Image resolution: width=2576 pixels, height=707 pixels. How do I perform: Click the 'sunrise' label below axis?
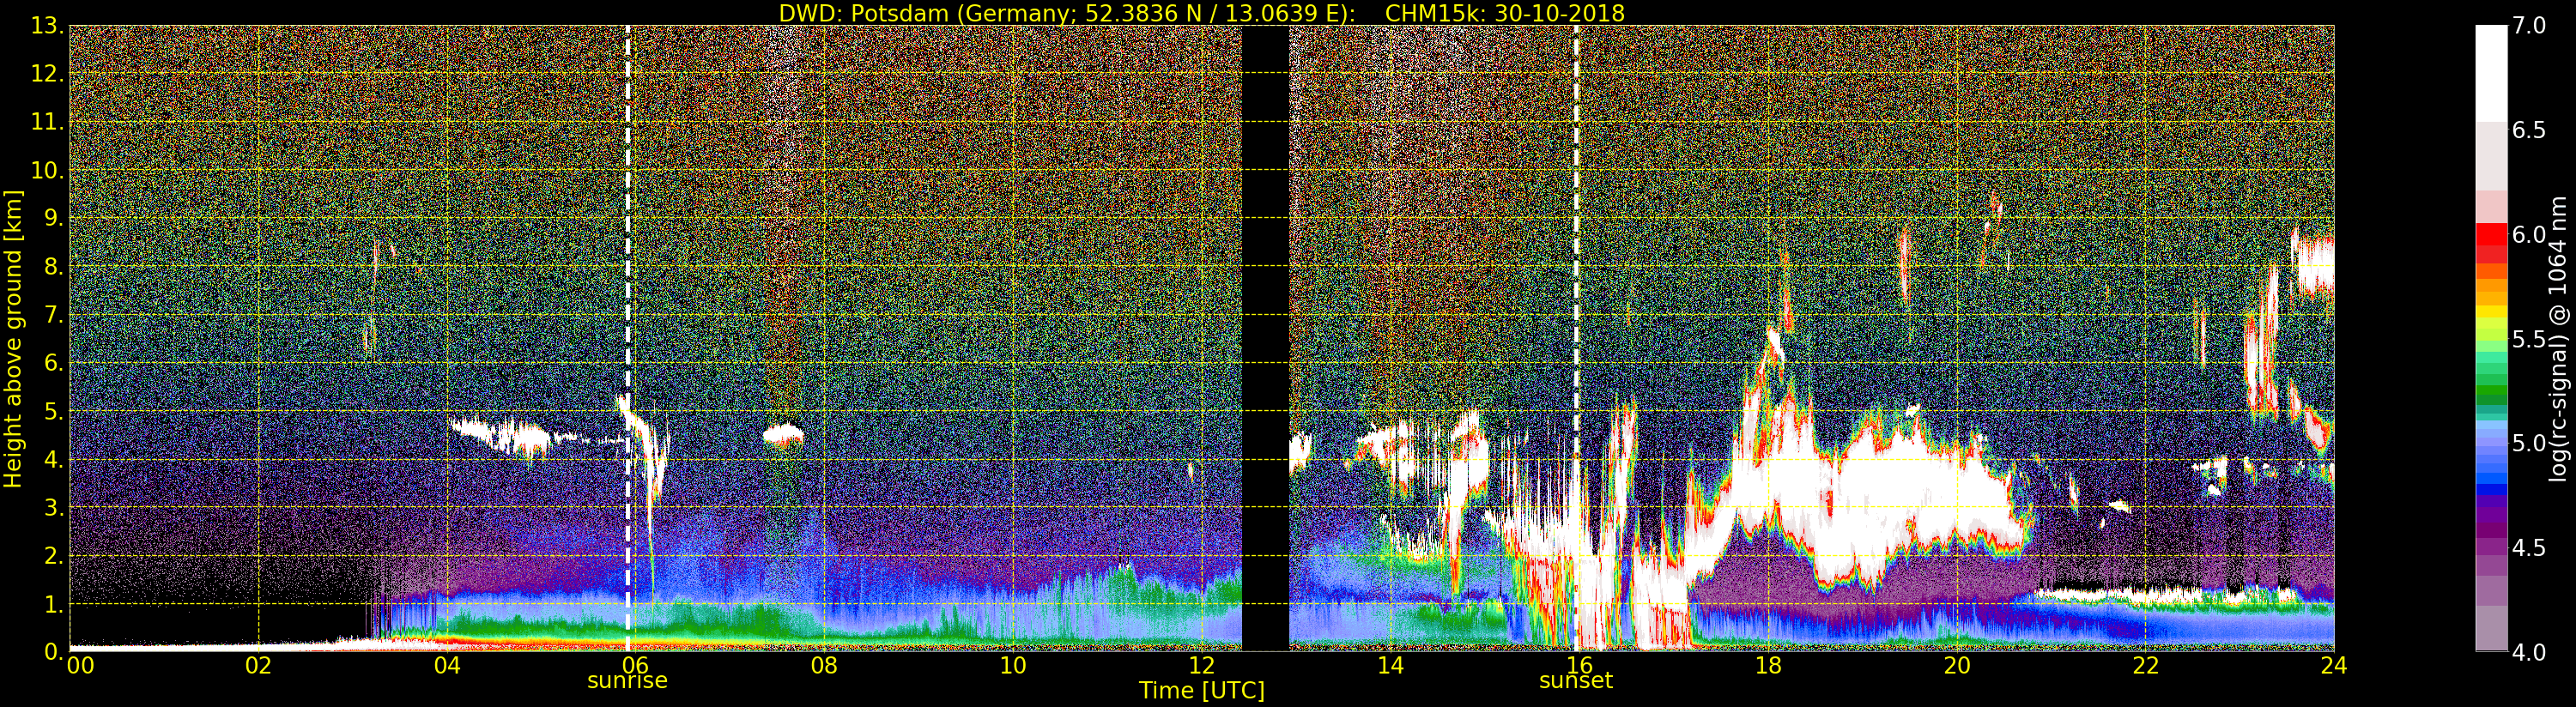[x=627, y=681]
